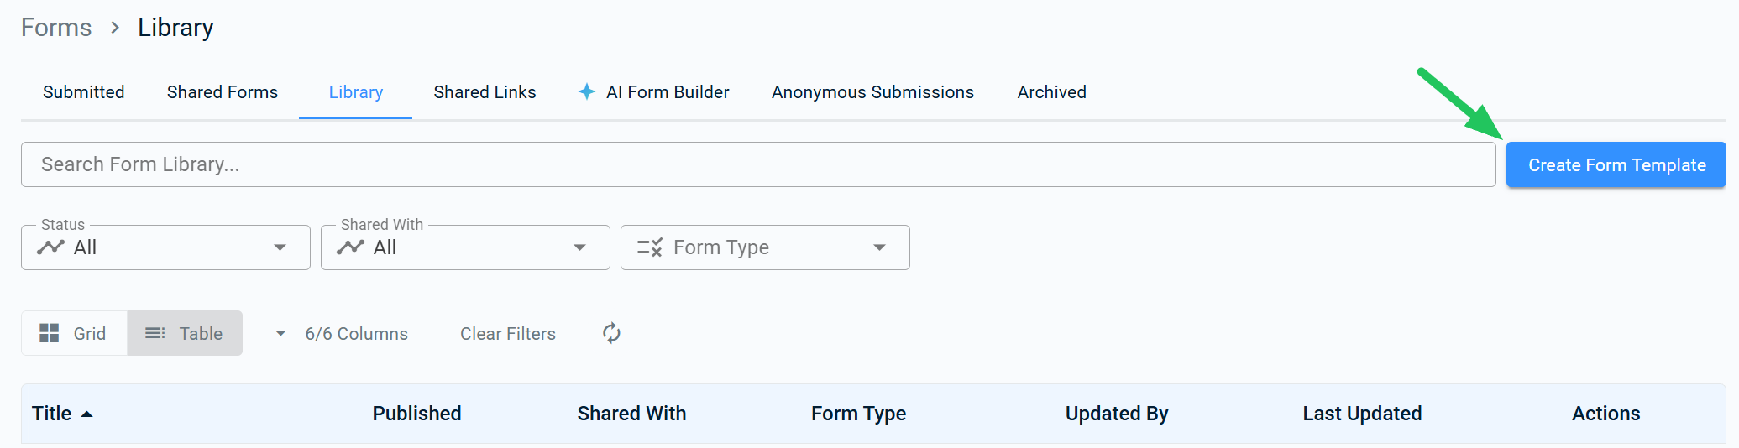Click the Shared With trend line icon

pyautogui.click(x=351, y=247)
